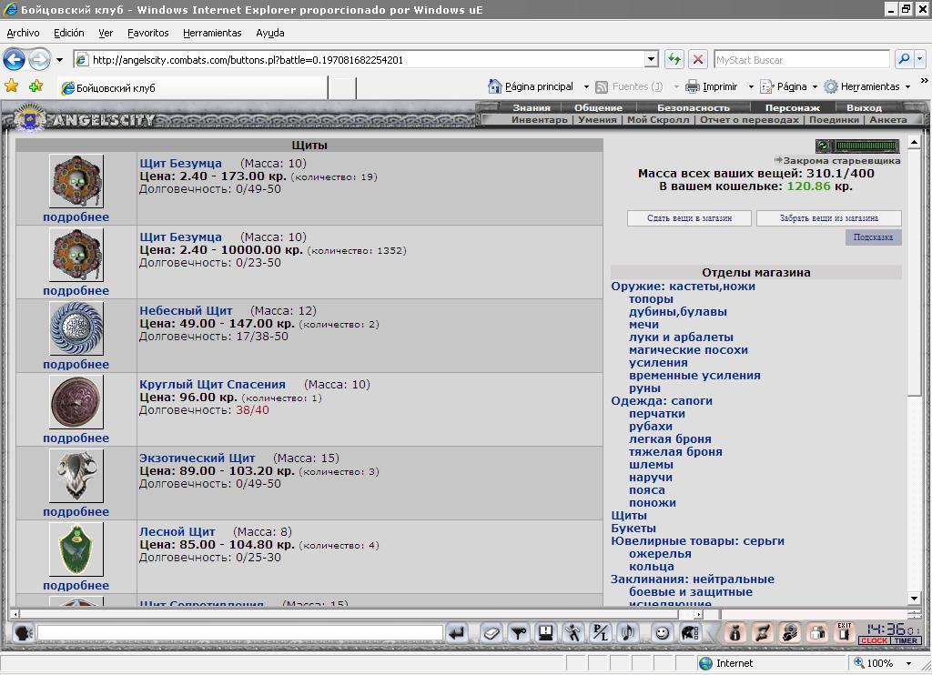Click the money bag icon
This screenshot has width=932, height=675.
click(734, 633)
